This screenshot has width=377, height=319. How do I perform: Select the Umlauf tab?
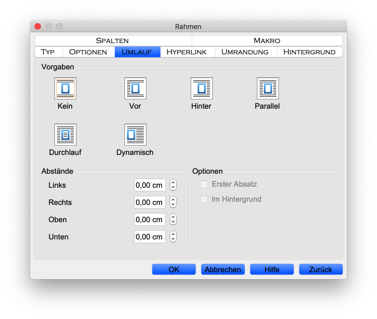[x=137, y=52]
